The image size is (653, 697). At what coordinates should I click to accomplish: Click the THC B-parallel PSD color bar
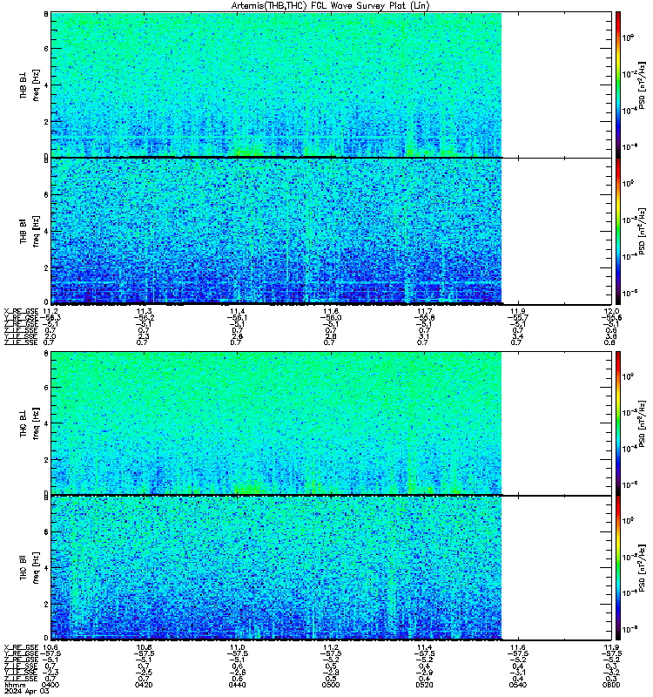point(618,568)
